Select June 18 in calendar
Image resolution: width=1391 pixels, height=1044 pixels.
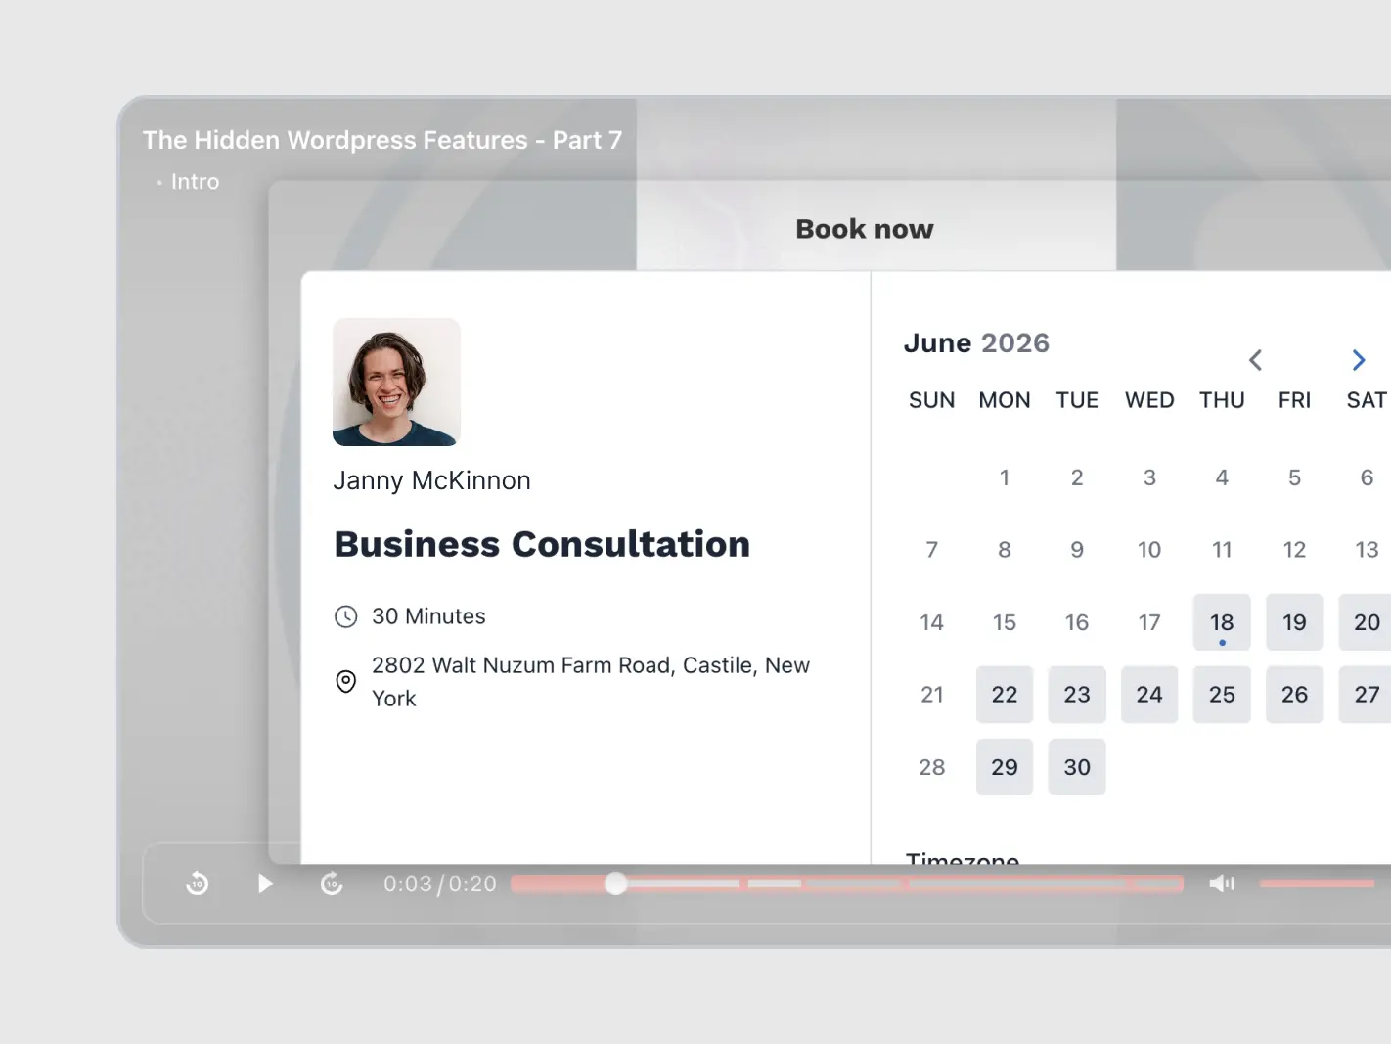(x=1222, y=622)
